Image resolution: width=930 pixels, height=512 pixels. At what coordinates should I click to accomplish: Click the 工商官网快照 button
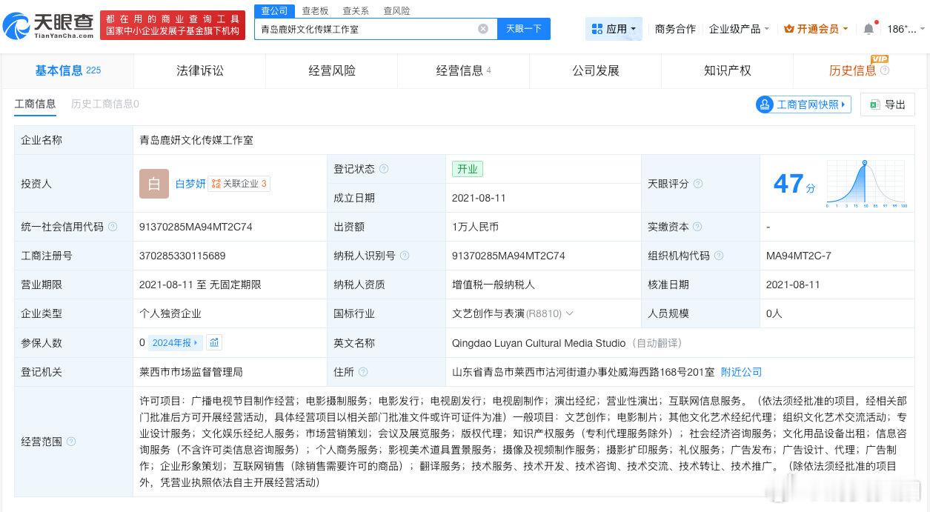pos(803,104)
